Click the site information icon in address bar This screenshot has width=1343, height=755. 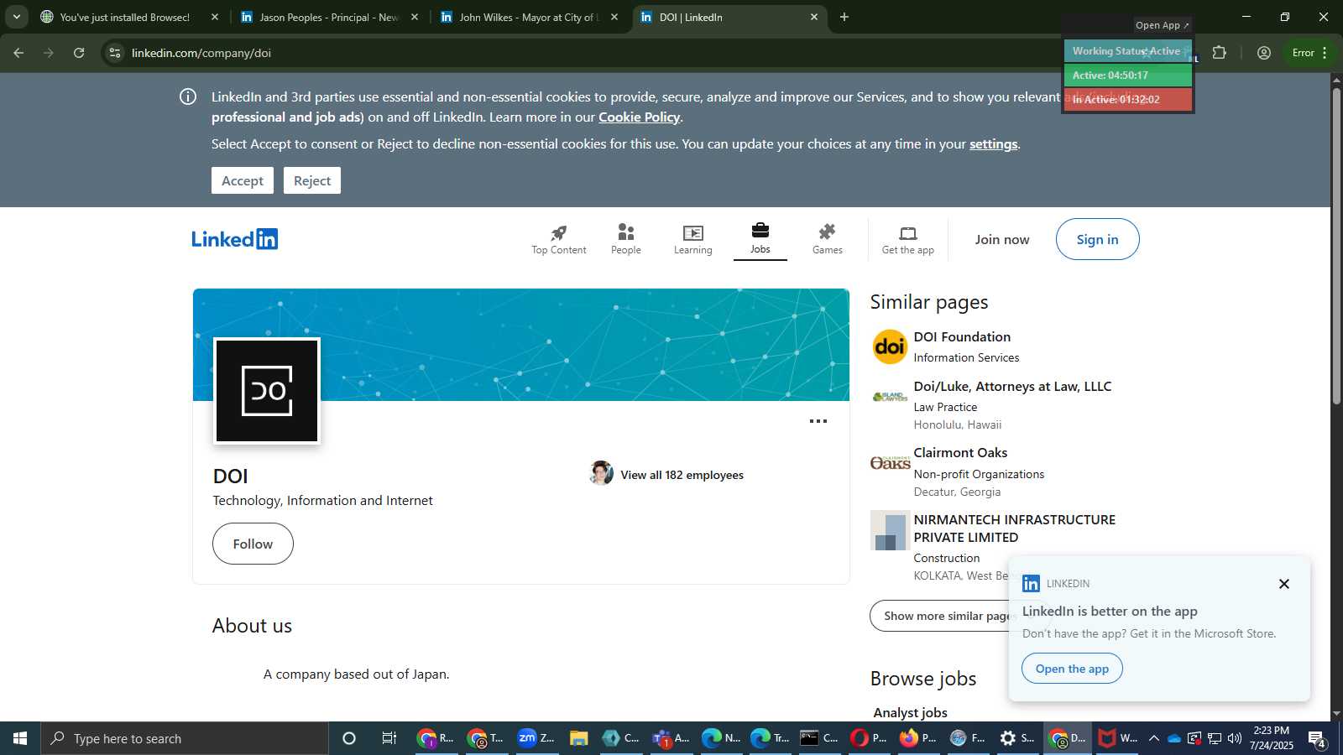tap(115, 53)
